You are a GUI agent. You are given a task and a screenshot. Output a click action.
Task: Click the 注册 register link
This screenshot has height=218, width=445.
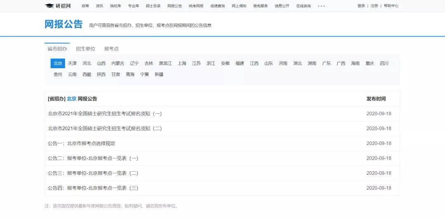374,6
